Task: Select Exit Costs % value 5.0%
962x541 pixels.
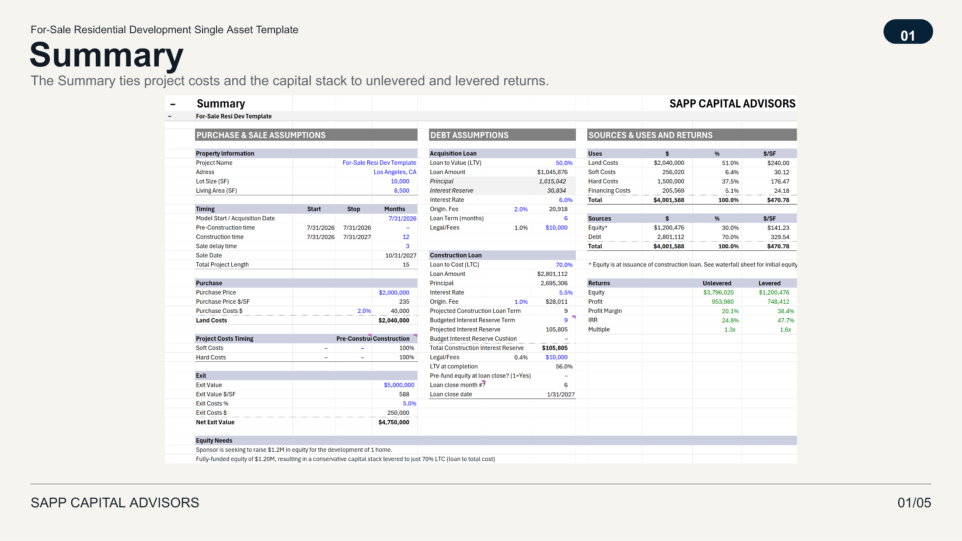Action: pos(409,403)
